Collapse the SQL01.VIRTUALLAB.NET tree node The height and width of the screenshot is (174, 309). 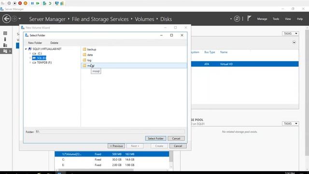(26, 49)
